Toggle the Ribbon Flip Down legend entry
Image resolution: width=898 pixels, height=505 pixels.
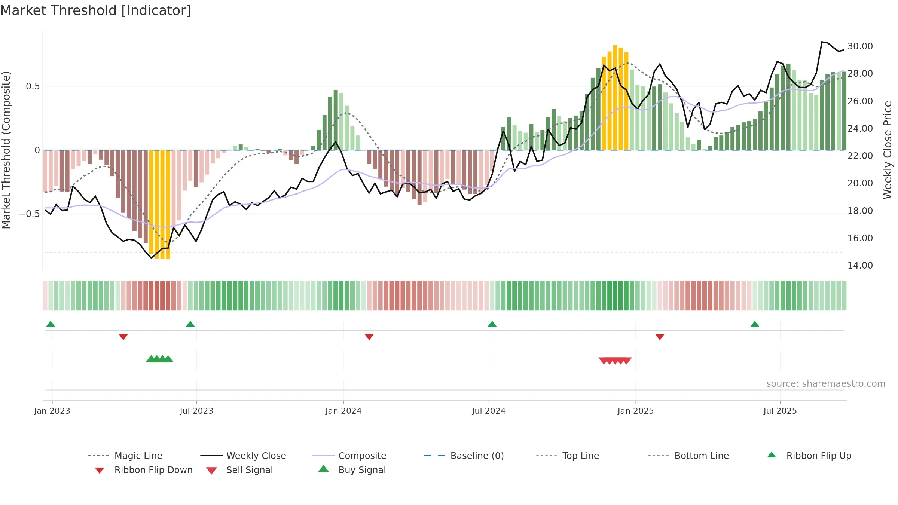tap(144, 470)
